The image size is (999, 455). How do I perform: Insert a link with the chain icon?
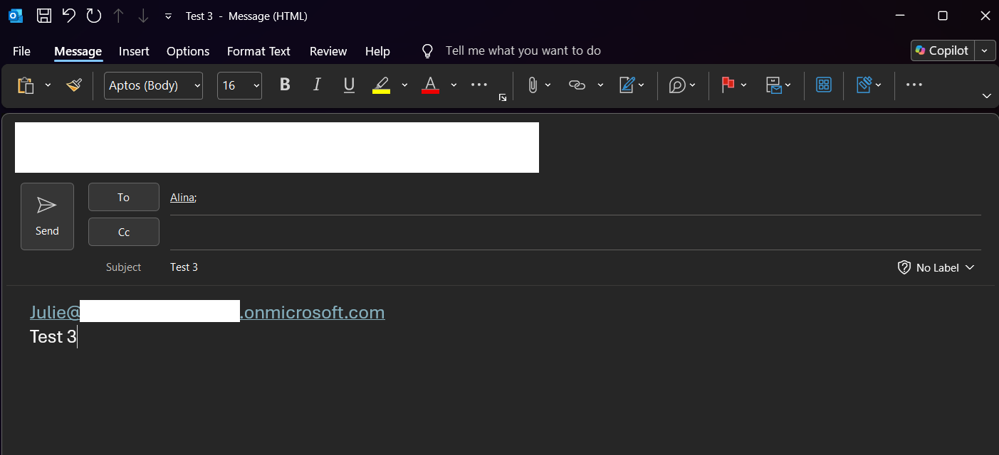[577, 85]
